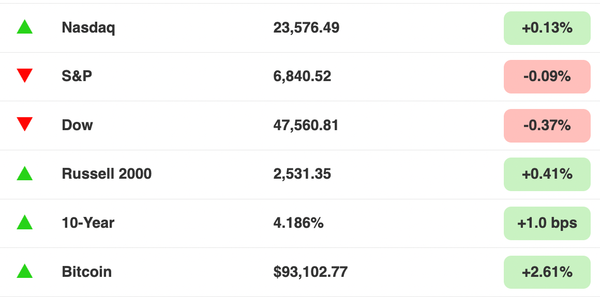Click the +2.61% Bitcoin change badge
Image resolution: width=600 pixels, height=297 pixels.
(x=547, y=272)
